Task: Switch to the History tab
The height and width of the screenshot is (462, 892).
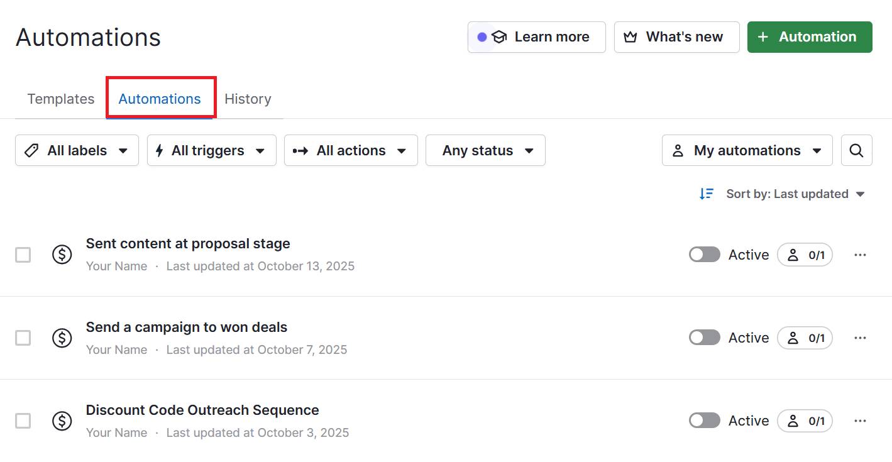Action: coord(248,99)
